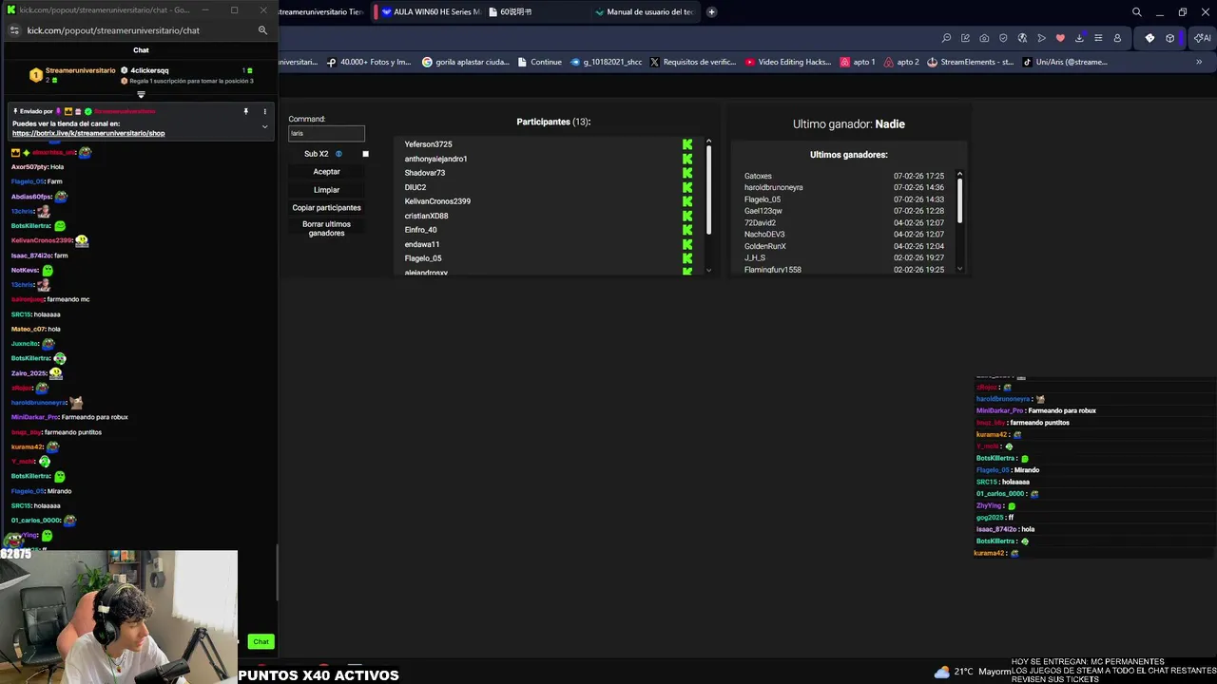Open the apto 2 bookmark
The width and height of the screenshot is (1217, 684).
coord(901,62)
